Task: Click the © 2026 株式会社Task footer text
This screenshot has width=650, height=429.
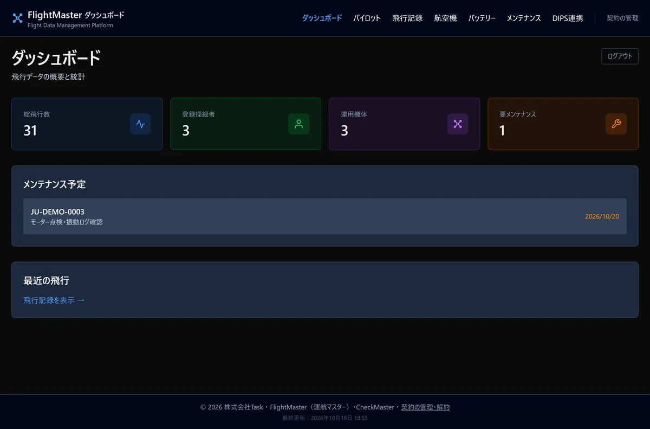Action: pos(232,407)
